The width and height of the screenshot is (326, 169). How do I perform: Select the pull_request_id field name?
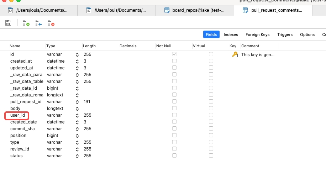(26, 102)
